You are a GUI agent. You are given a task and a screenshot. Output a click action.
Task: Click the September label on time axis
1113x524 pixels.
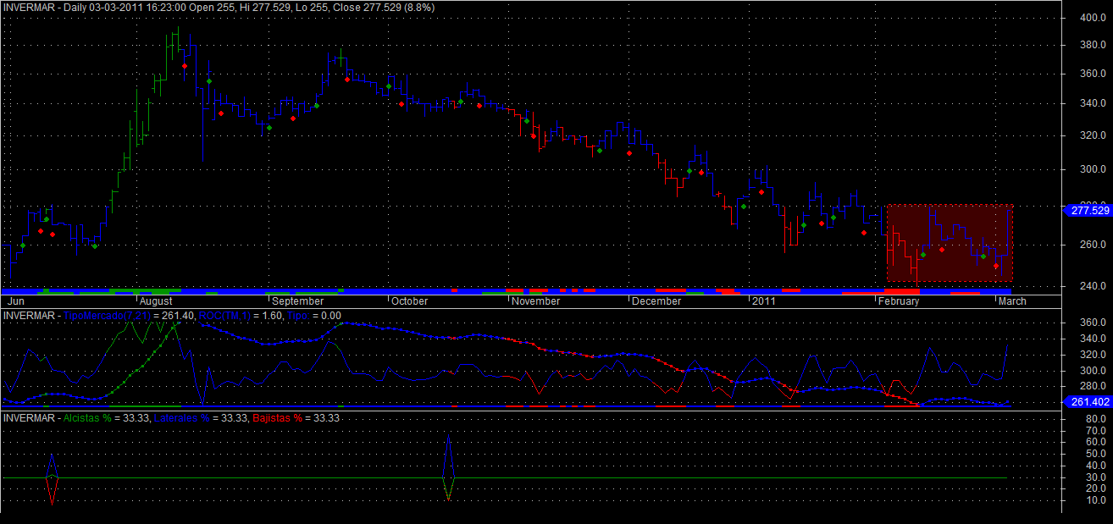pyautogui.click(x=298, y=301)
